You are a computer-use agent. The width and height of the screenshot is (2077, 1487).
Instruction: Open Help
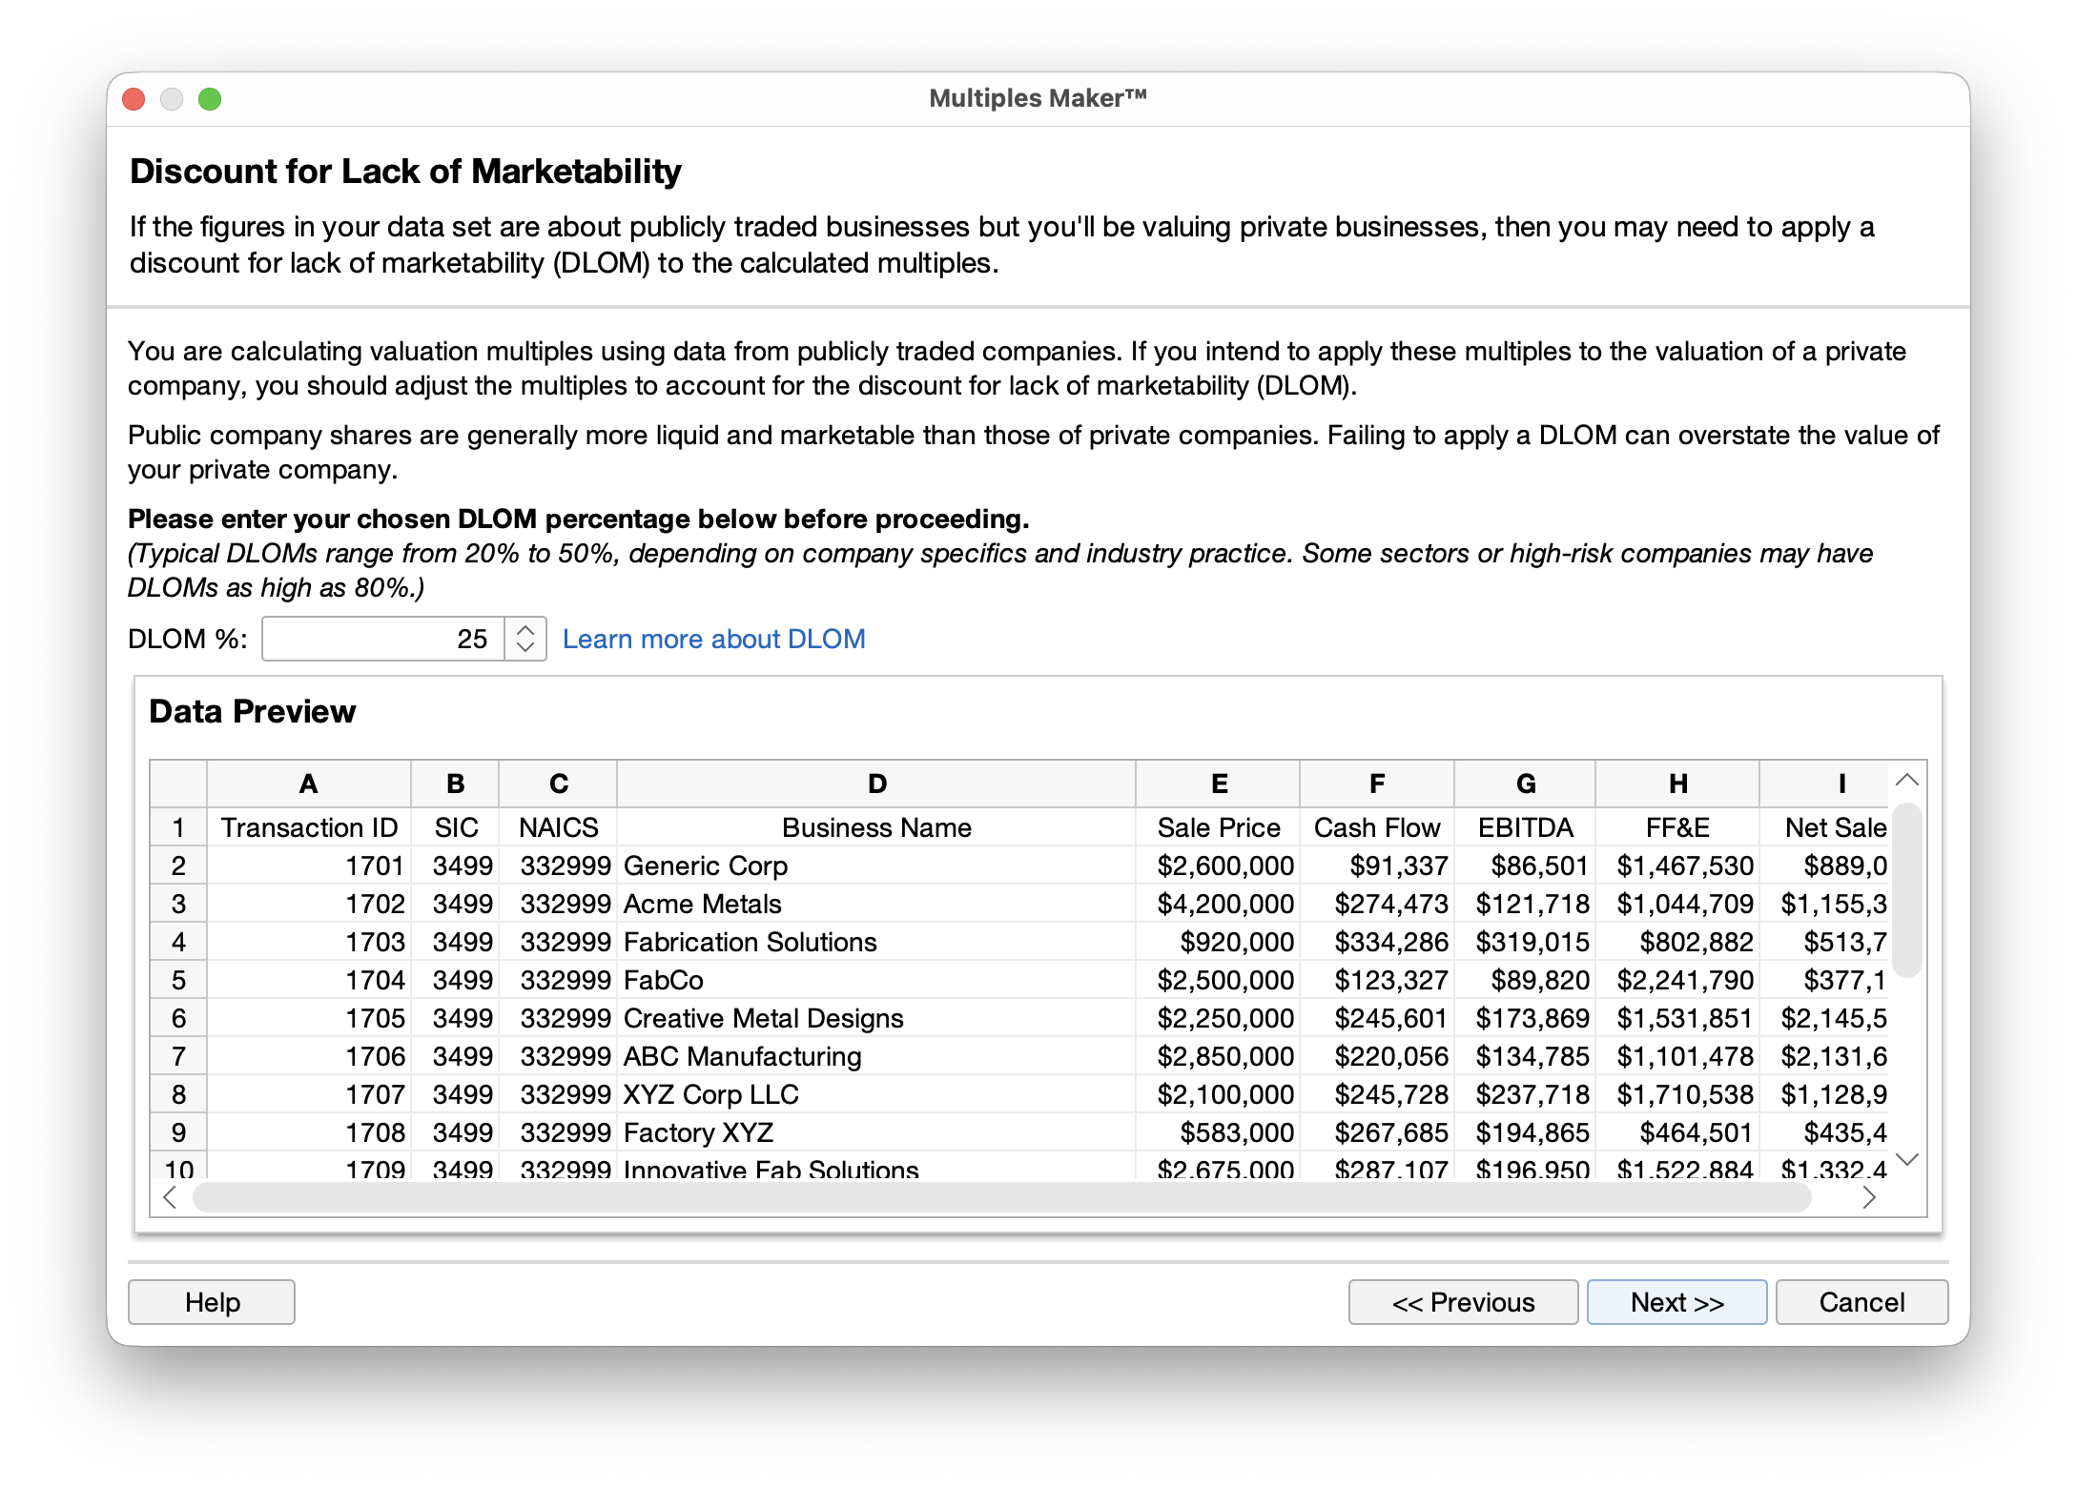(211, 1302)
